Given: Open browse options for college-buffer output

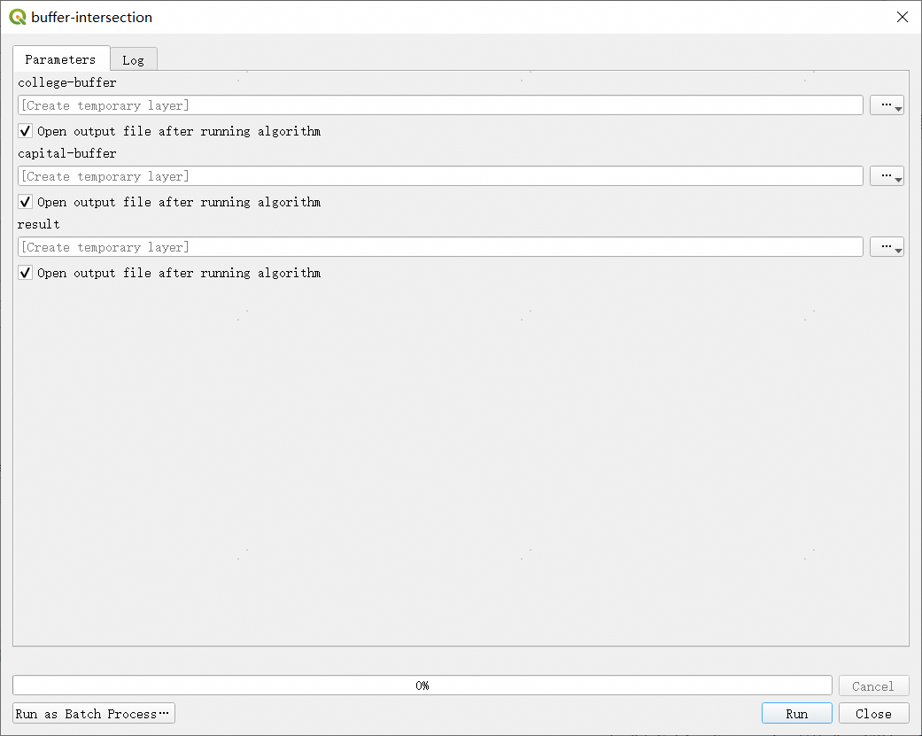Looking at the screenshot, I should [887, 105].
